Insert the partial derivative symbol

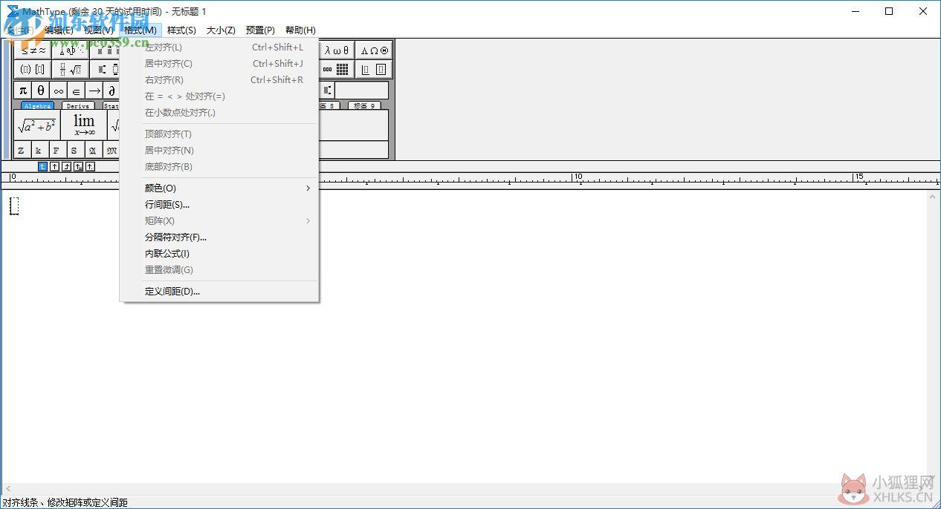coord(111,91)
